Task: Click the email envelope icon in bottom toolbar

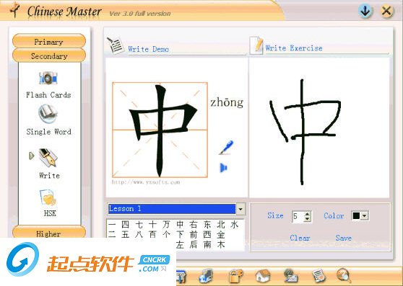Action: (291, 276)
